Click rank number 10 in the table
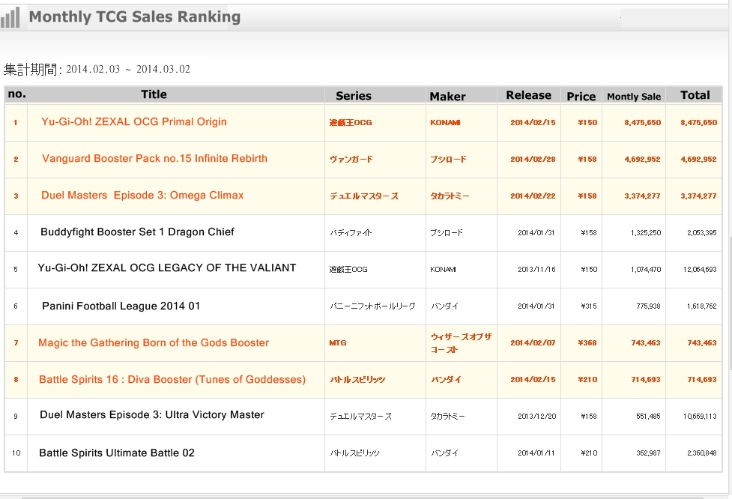This screenshot has height=499, width=732. pos(16,453)
